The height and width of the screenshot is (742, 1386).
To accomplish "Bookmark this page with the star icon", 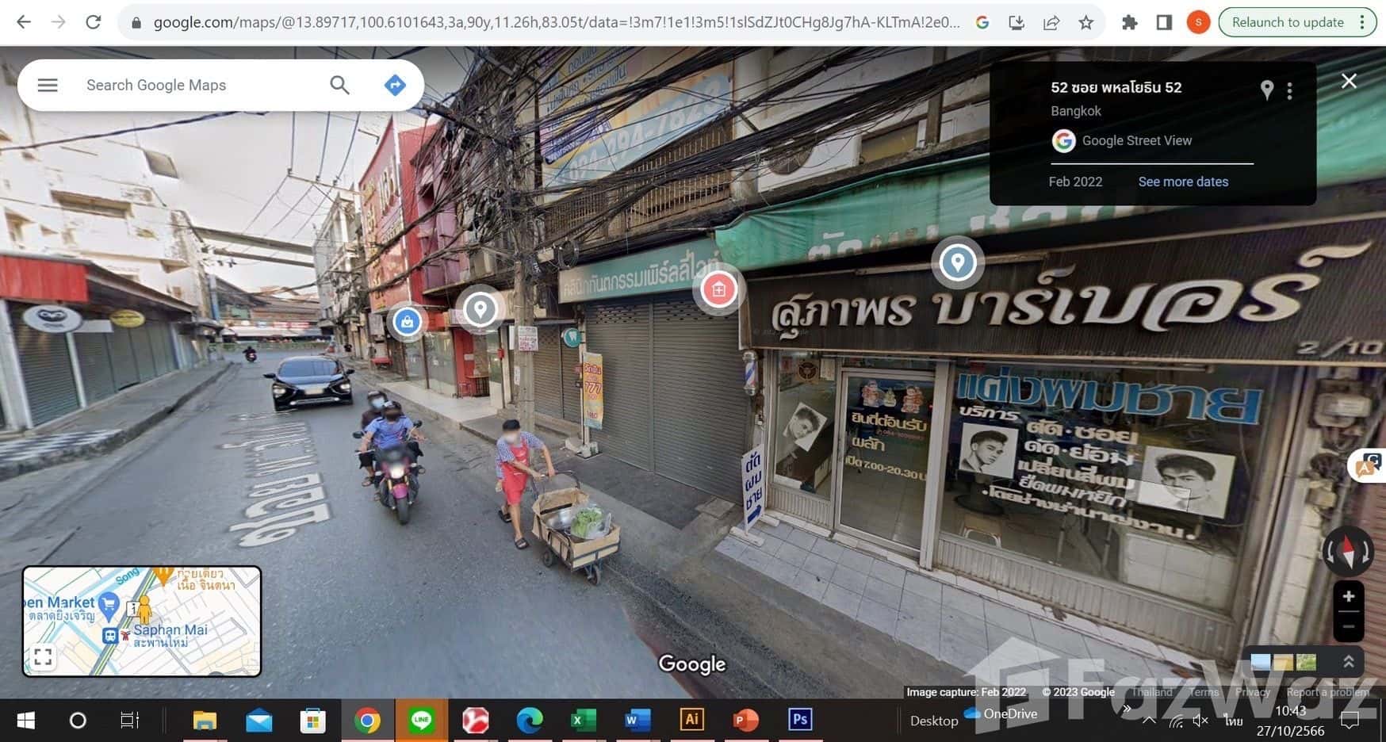I will (x=1085, y=22).
